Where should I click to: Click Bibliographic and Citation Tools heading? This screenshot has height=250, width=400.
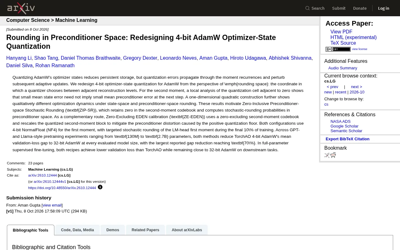coord(51,247)
